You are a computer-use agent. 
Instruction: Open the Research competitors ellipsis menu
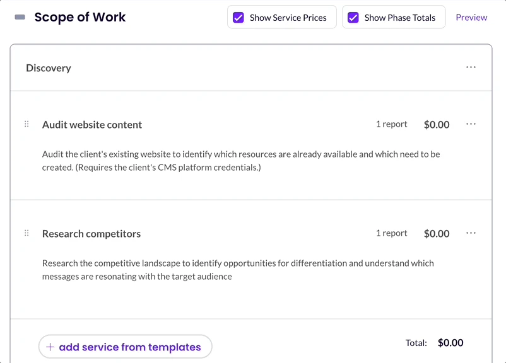tap(471, 232)
